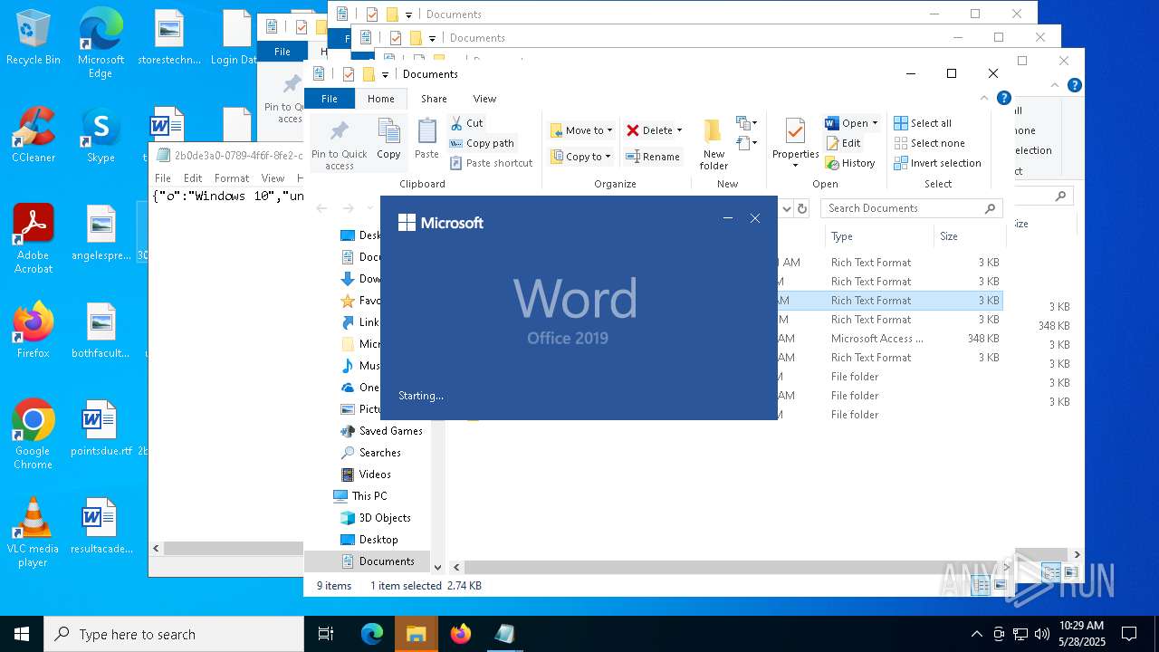Viewport: 1159px width, 652px height.
Task: Open File Explorer from the taskbar
Action: [416, 634]
